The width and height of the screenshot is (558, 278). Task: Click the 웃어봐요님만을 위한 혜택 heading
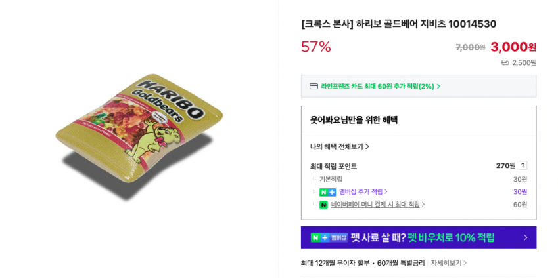click(354, 120)
